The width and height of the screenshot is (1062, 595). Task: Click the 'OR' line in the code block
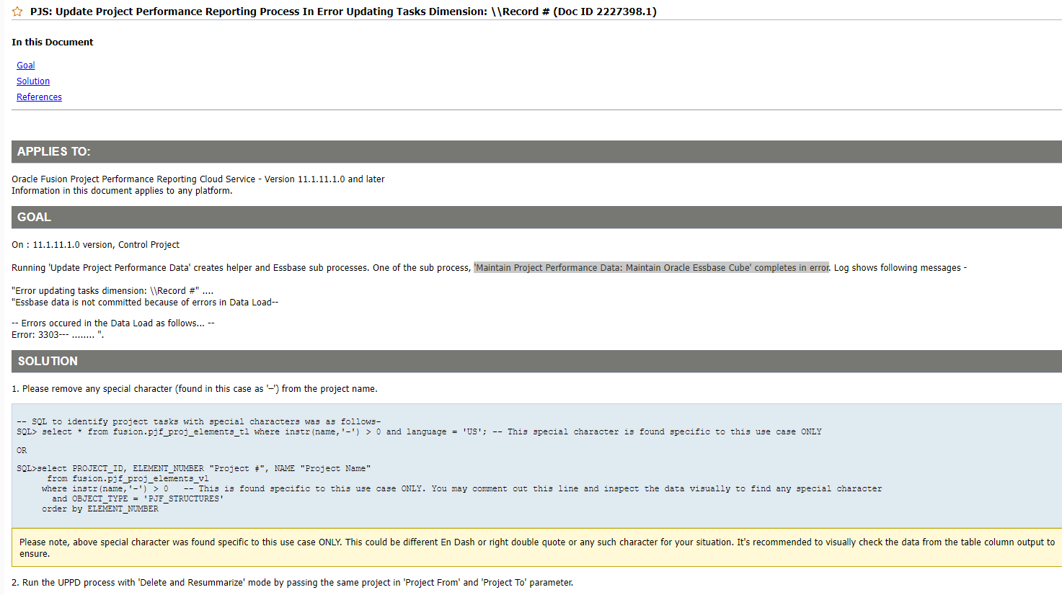coord(22,451)
